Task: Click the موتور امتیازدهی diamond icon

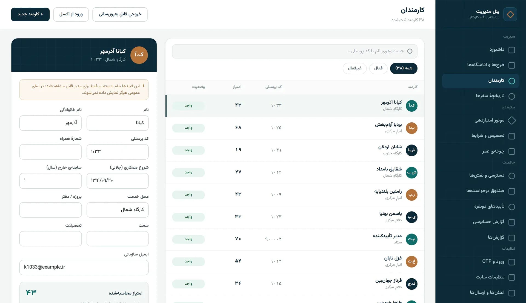Action: click(x=511, y=120)
